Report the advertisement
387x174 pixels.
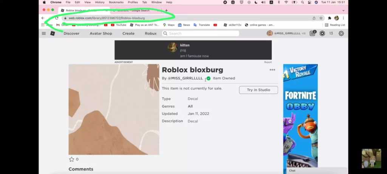[x=268, y=62]
